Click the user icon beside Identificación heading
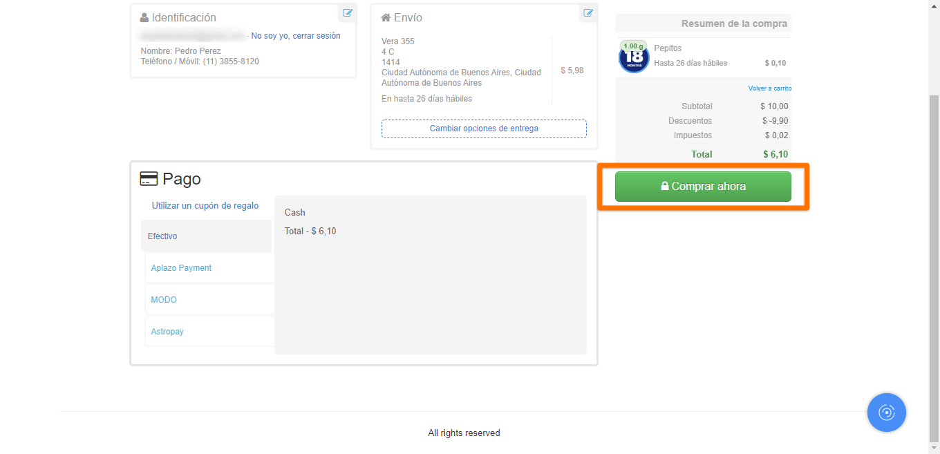940x454 pixels. (144, 18)
